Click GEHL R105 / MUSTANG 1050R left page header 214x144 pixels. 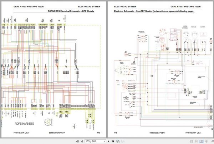click(29, 6)
